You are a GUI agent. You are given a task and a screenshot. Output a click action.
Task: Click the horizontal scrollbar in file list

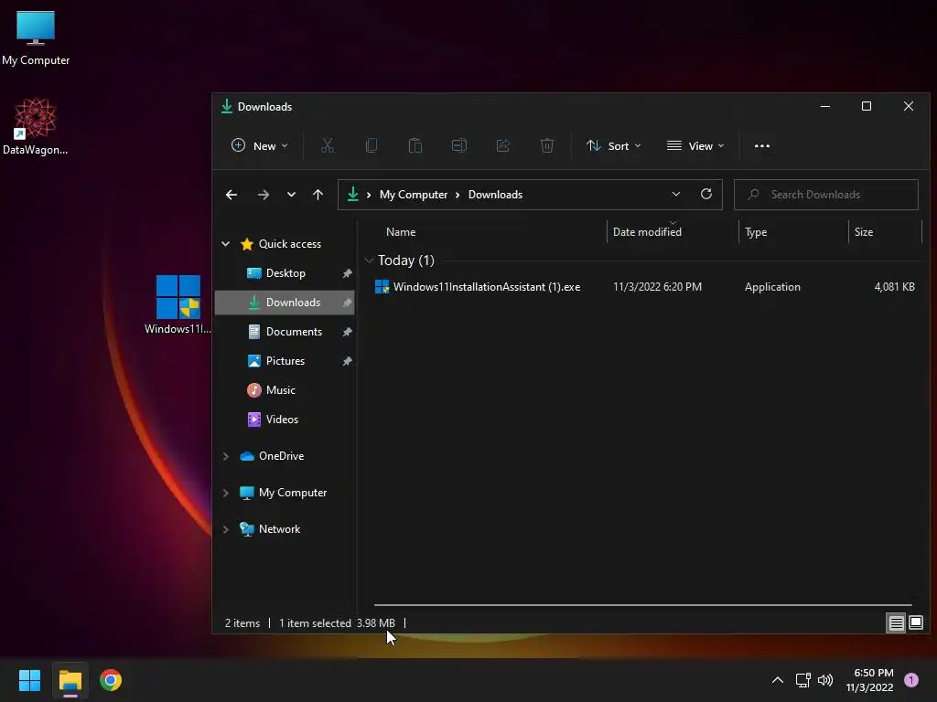(643, 605)
